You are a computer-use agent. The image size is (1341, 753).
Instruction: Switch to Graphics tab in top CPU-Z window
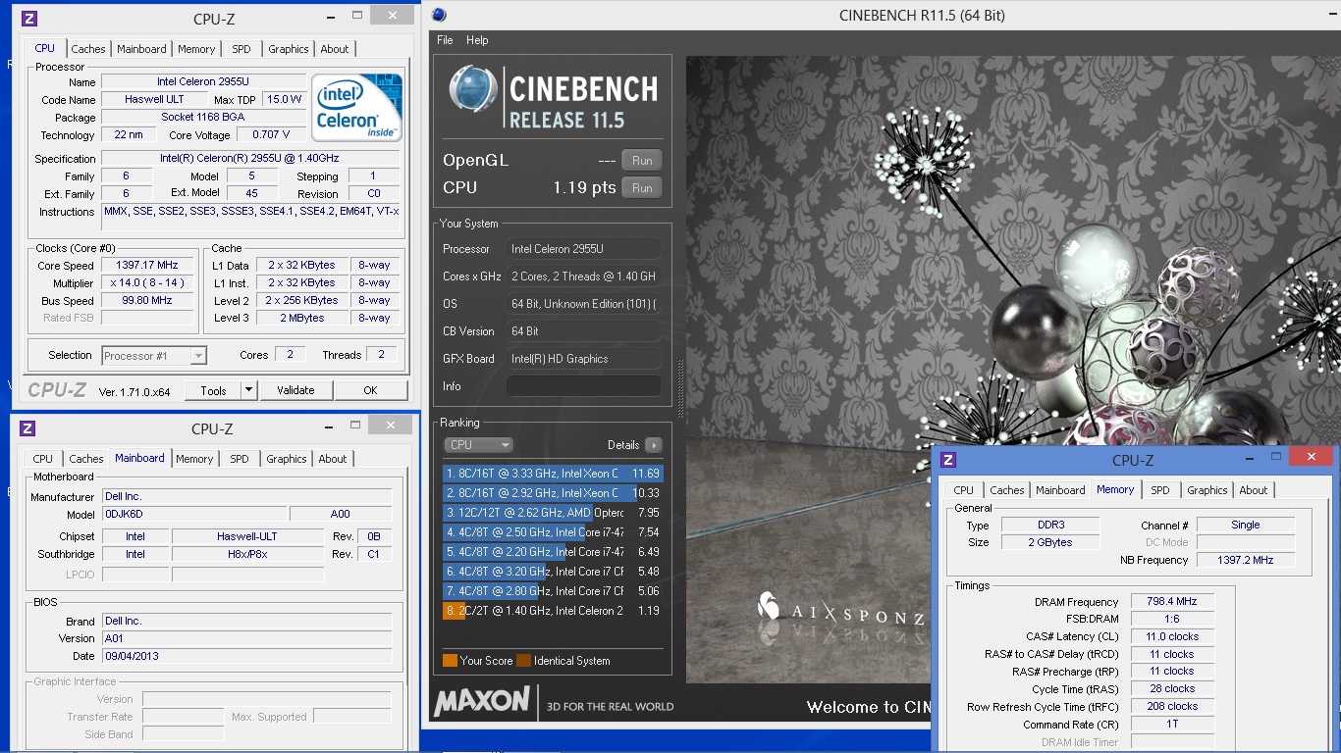tap(289, 49)
